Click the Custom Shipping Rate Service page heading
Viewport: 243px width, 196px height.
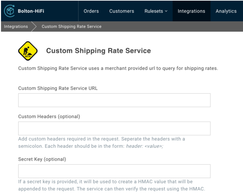(x=98, y=51)
